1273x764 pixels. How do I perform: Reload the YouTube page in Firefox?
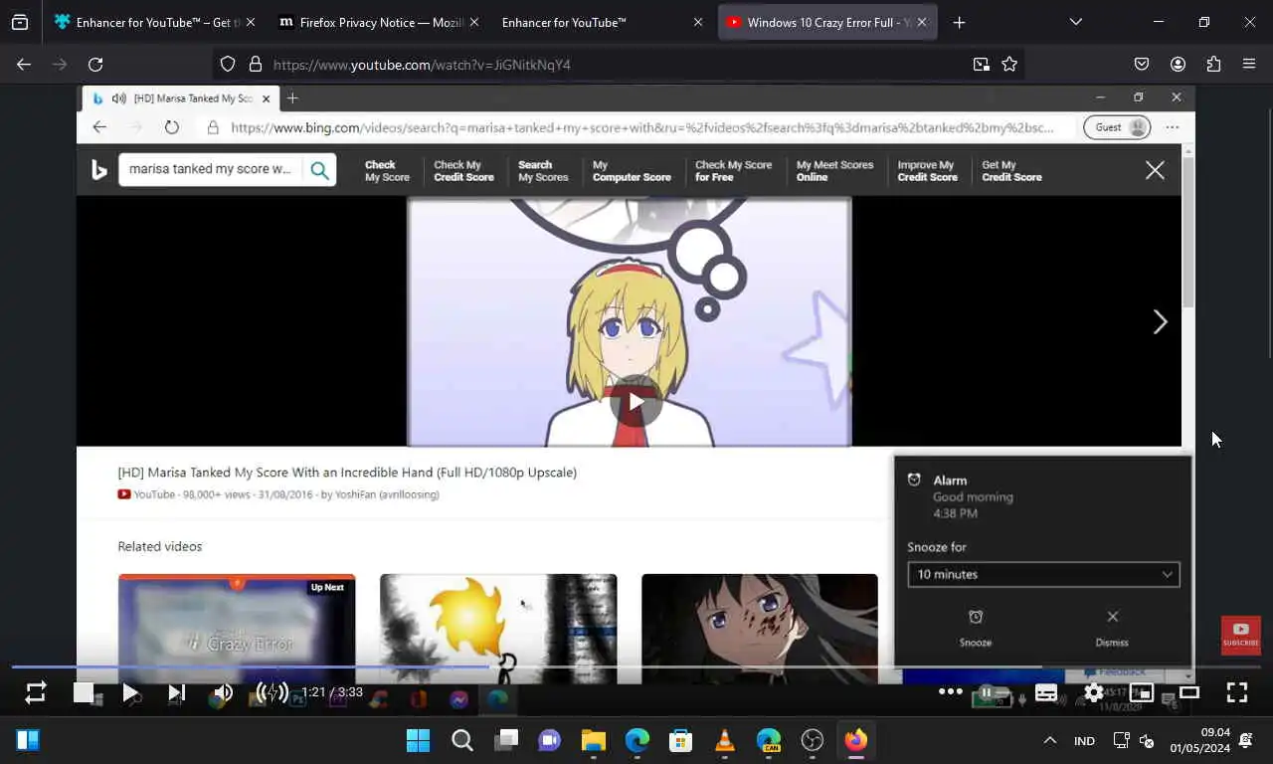click(95, 65)
